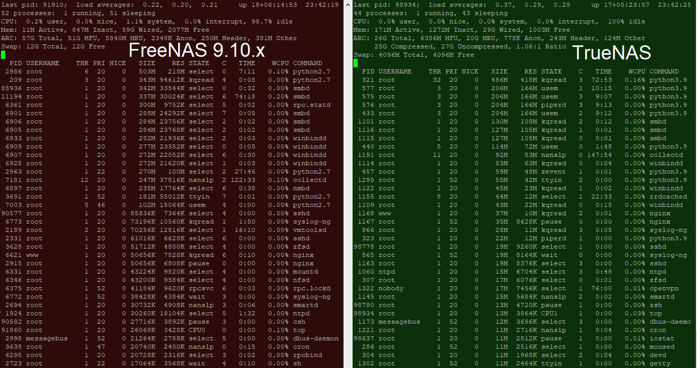The image size is (697, 368).
Task: Select the clock time '23:42:25'
Action: point(675,5)
